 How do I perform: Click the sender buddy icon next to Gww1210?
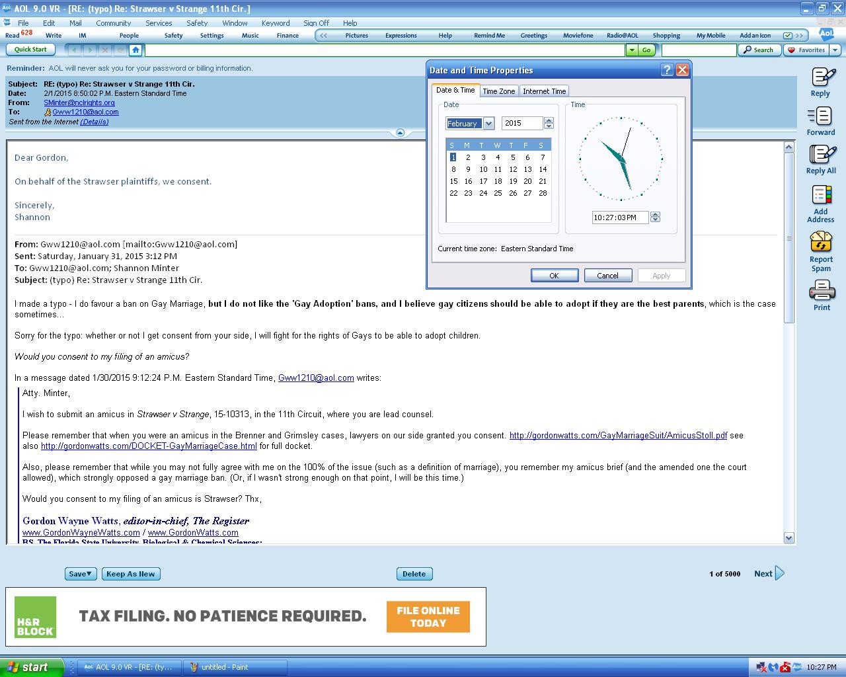click(48, 112)
